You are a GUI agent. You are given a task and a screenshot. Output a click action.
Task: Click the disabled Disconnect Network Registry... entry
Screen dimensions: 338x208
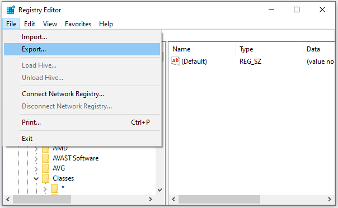(82, 106)
